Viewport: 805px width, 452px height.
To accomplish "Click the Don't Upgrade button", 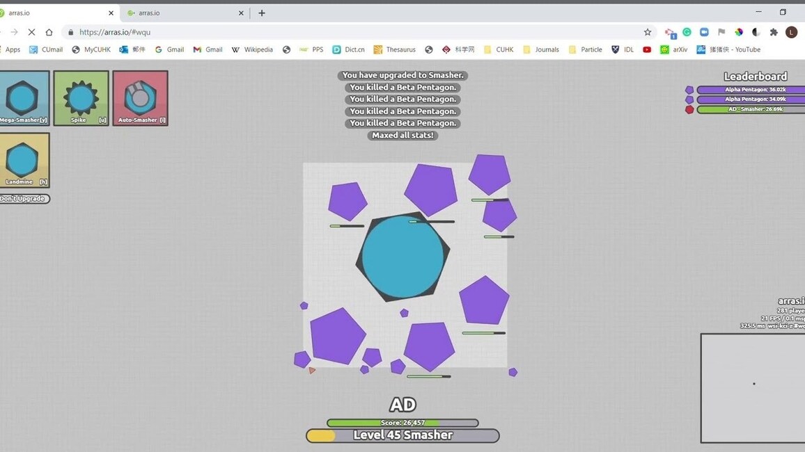I will click(x=24, y=199).
